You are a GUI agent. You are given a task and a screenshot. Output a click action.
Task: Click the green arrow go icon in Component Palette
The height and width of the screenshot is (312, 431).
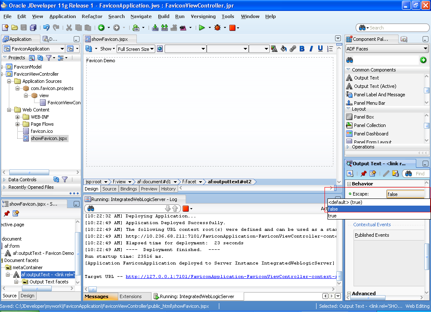[x=423, y=60]
